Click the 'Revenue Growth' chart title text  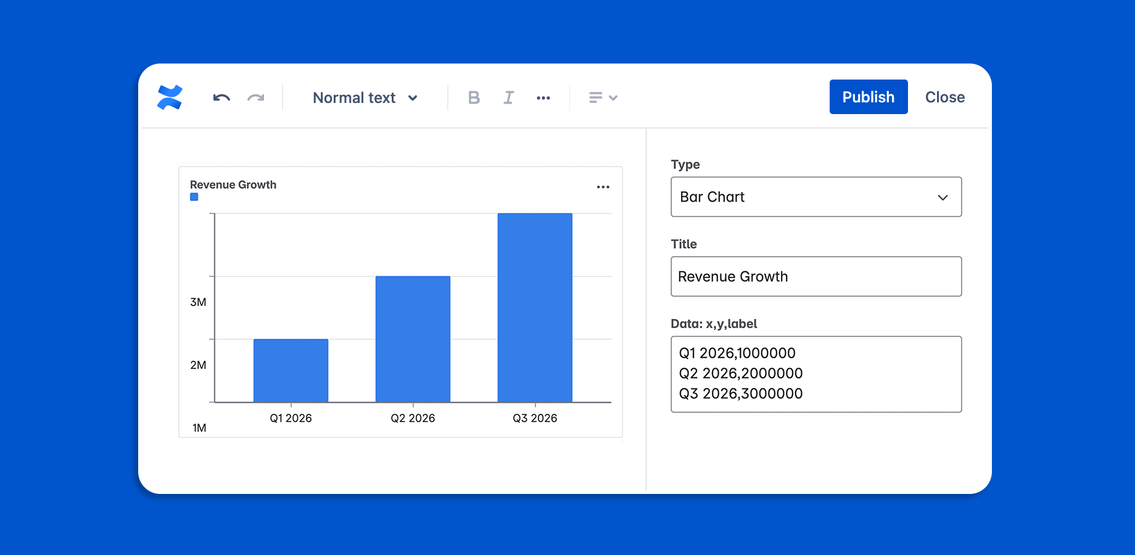[233, 184]
